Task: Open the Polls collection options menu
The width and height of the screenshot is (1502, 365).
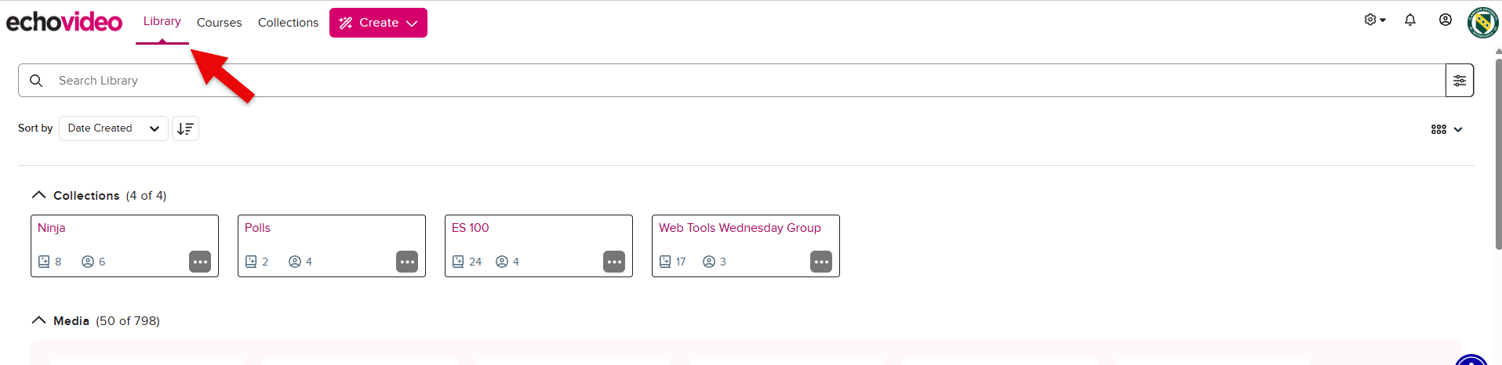Action: coord(407,262)
